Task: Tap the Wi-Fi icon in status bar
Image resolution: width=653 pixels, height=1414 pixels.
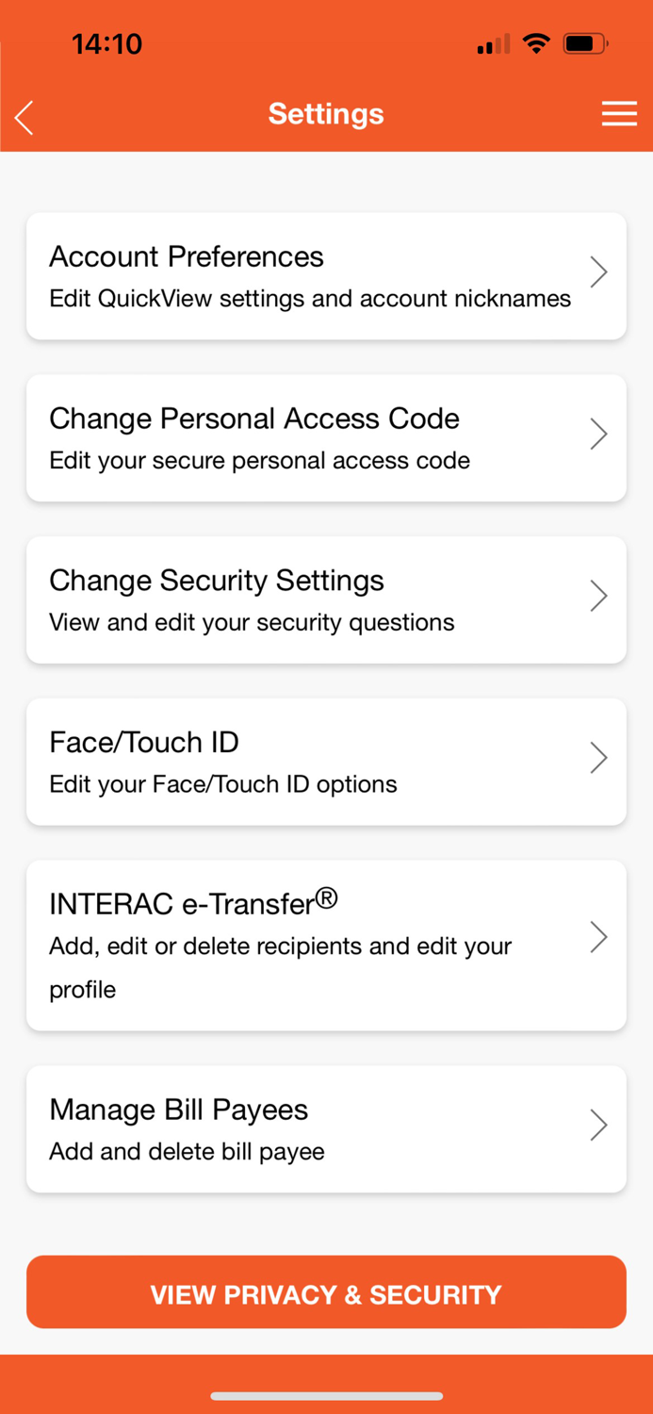Action: (x=535, y=41)
